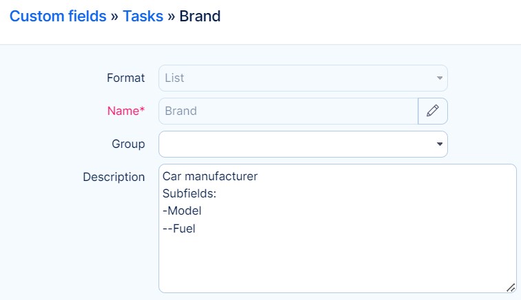Click the » separator after Custom fields
The width and height of the screenshot is (521, 300).
115,16
